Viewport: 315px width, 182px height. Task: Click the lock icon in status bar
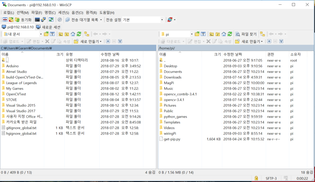(256, 178)
